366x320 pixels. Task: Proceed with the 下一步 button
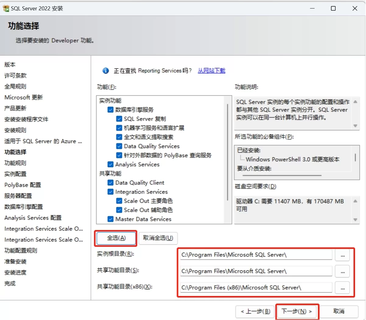[297, 311]
